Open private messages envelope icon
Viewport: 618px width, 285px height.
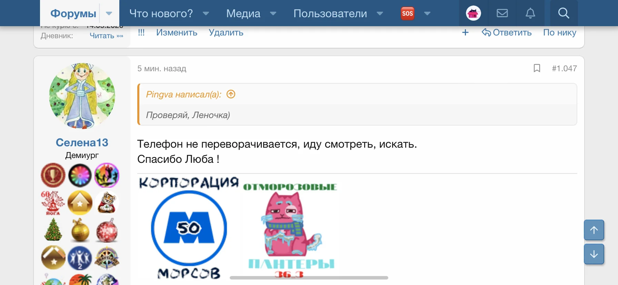click(x=502, y=13)
